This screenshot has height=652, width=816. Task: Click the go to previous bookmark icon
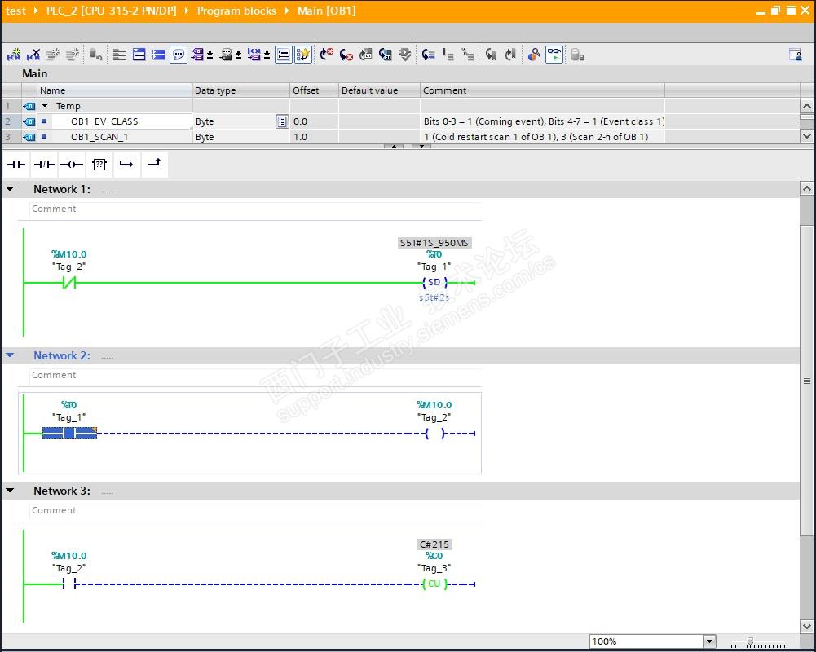click(510, 55)
